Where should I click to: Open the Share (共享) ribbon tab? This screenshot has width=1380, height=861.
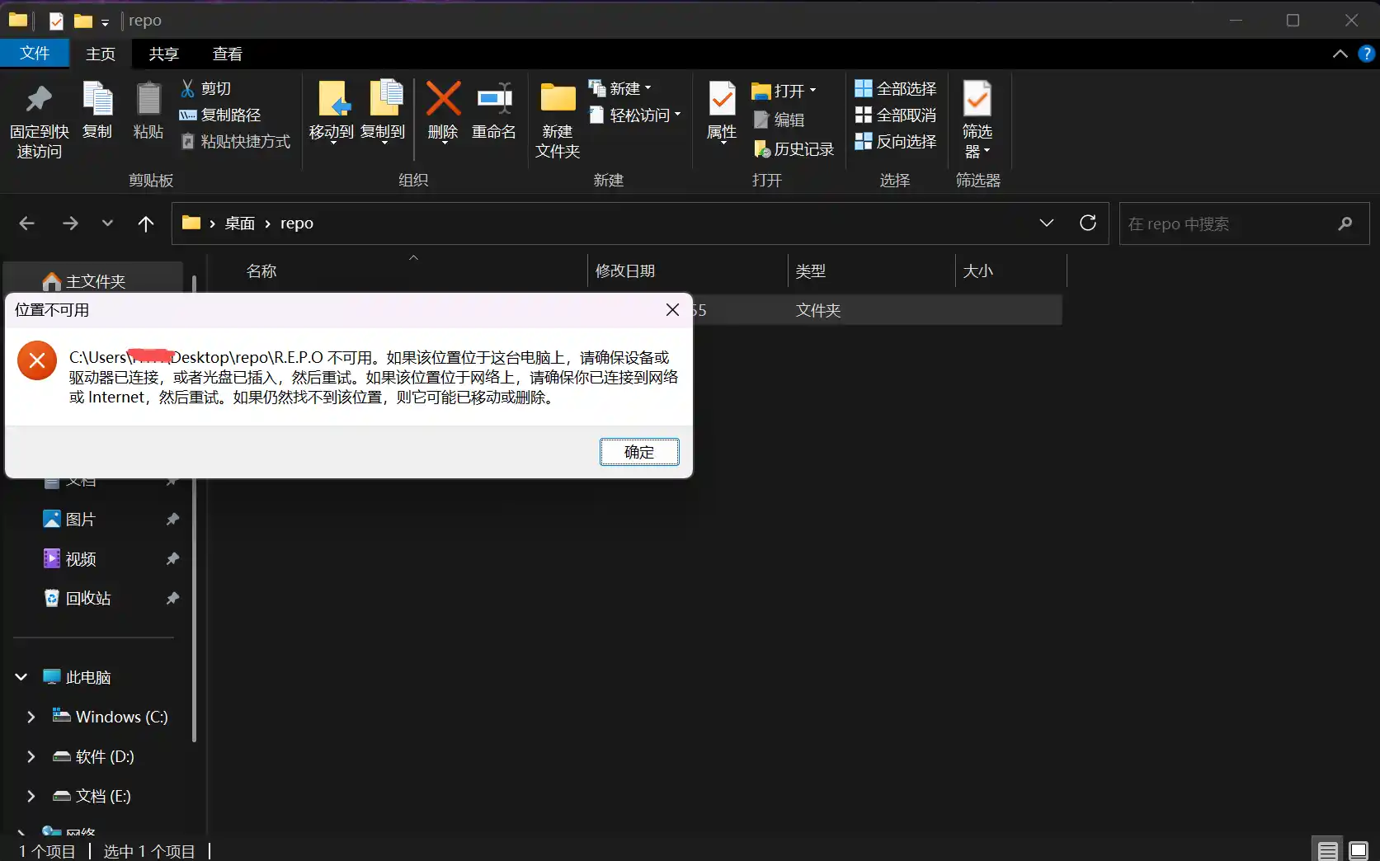[x=163, y=54]
